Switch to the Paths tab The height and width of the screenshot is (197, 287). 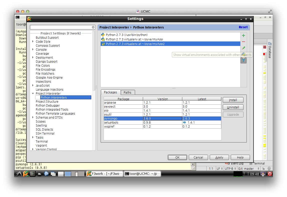click(x=127, y=92)
